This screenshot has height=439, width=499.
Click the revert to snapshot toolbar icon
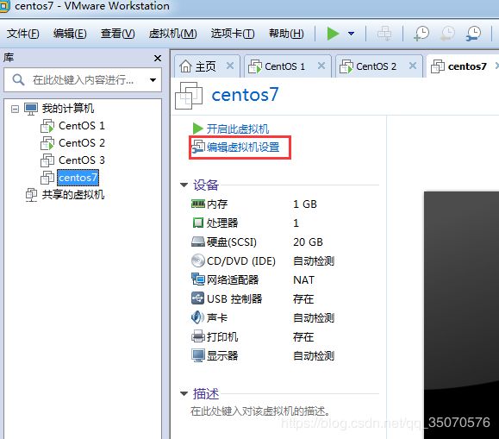click(447, 34)
